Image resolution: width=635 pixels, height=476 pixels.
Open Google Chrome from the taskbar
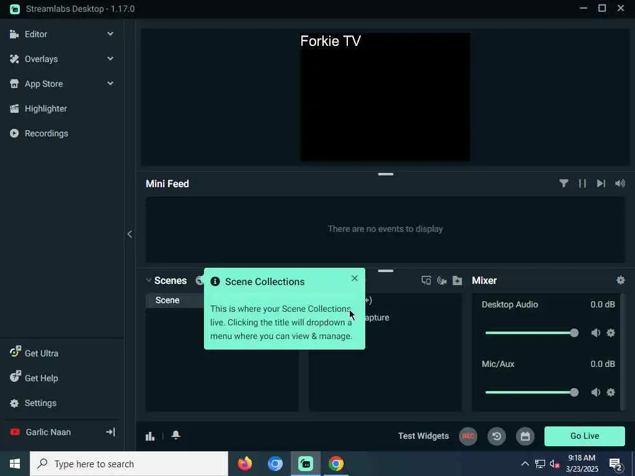pyautogui.click(x=335, y=464)
